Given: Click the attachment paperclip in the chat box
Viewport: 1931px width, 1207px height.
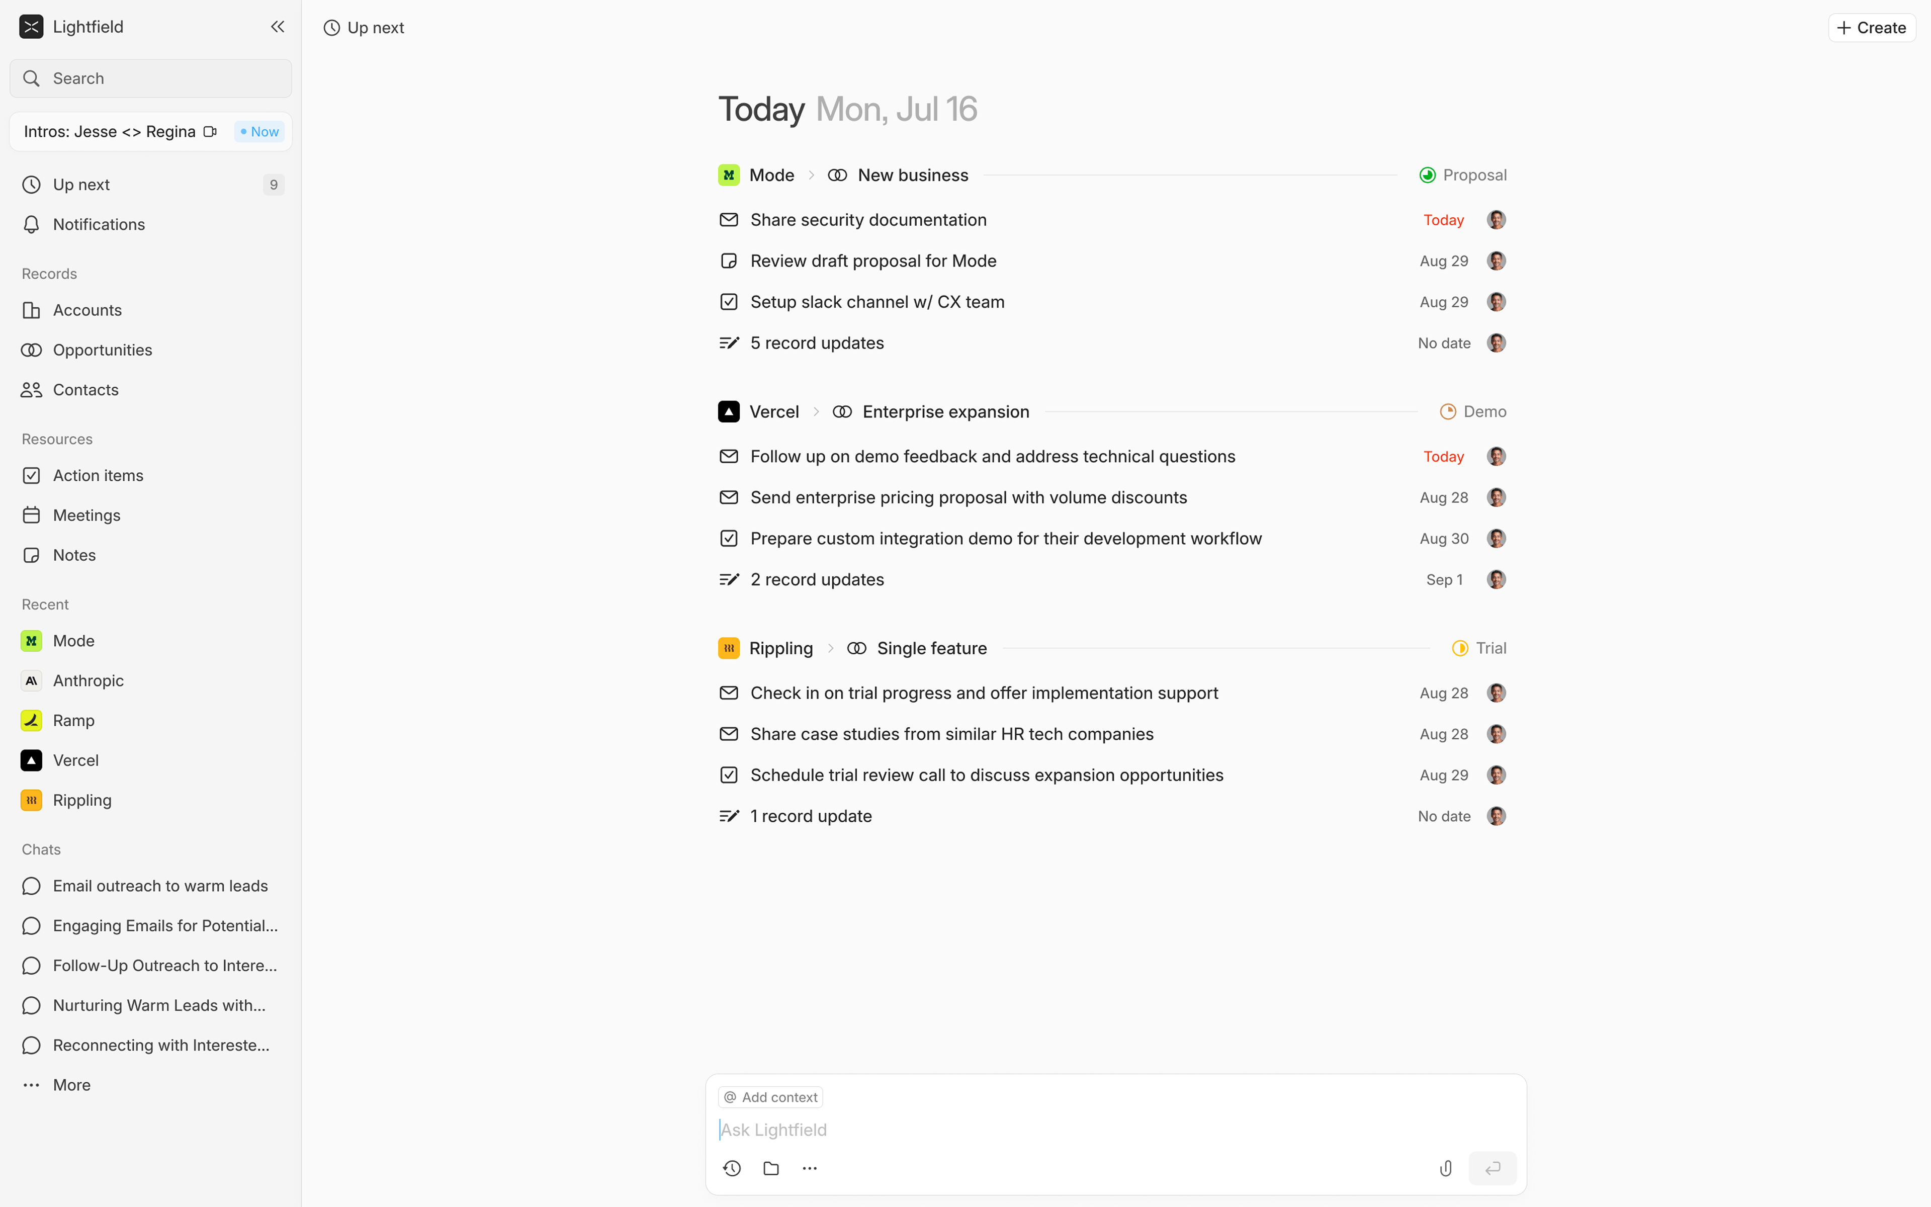Looking at the screenshot, I should coord(1445,1168).
